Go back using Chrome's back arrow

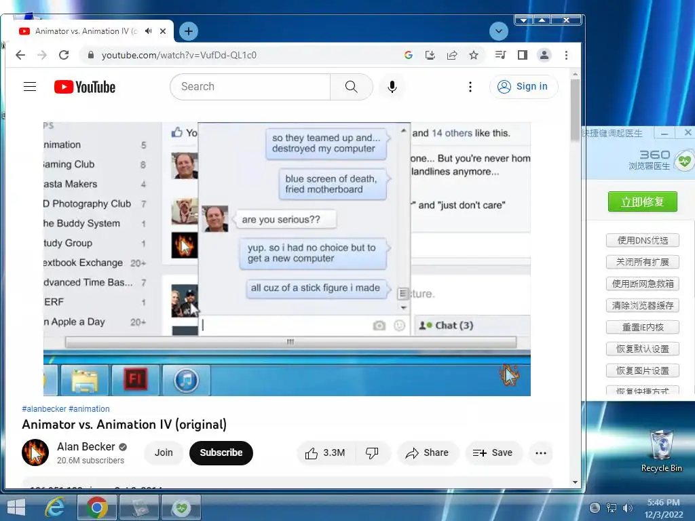coord(20,55)
